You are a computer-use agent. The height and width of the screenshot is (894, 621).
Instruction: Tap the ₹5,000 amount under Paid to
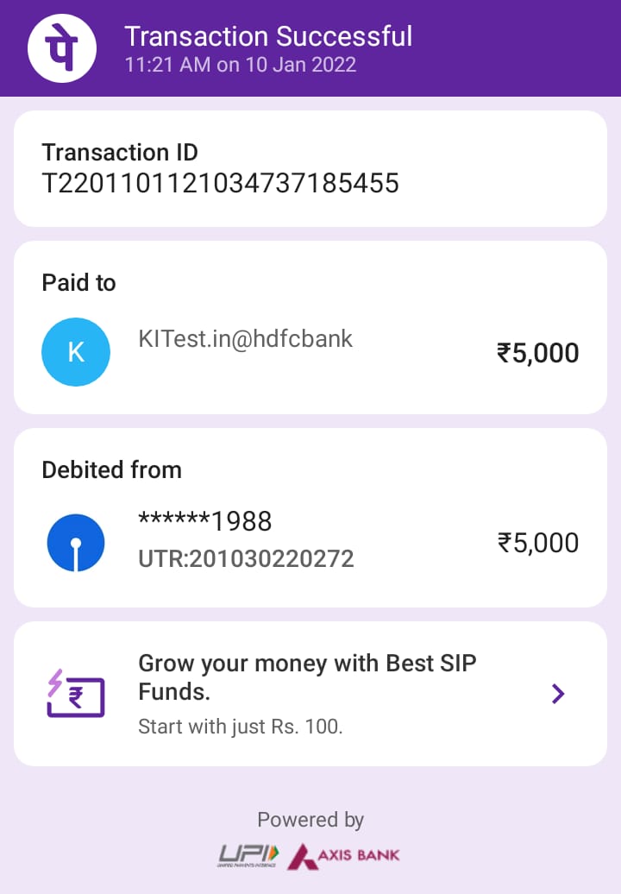(x=537, y=353)
